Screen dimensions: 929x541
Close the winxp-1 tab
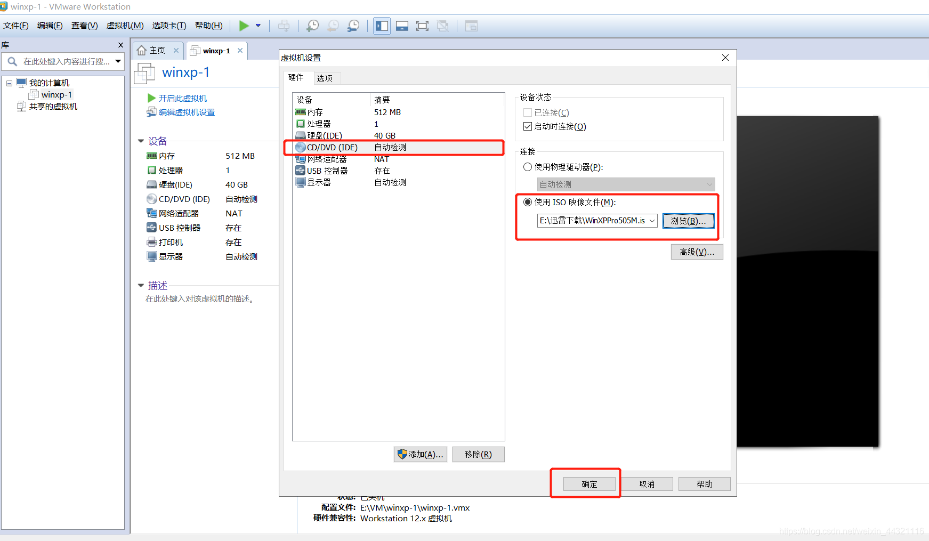(x=240, y=51)
